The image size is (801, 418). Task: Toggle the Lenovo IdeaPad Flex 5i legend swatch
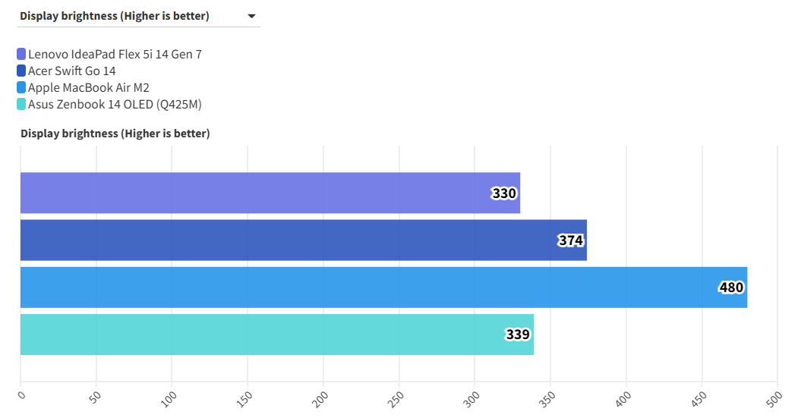click(x=21, y=55)
